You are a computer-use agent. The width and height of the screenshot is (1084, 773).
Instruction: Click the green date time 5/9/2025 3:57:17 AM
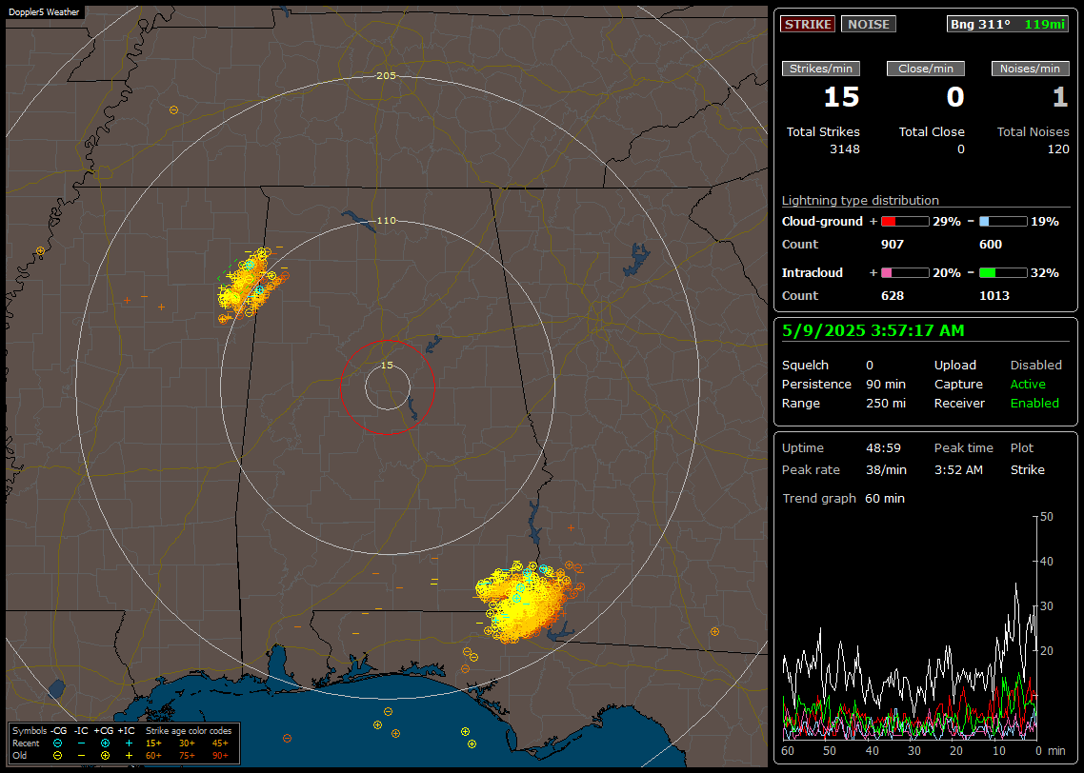tap(873, 331)
